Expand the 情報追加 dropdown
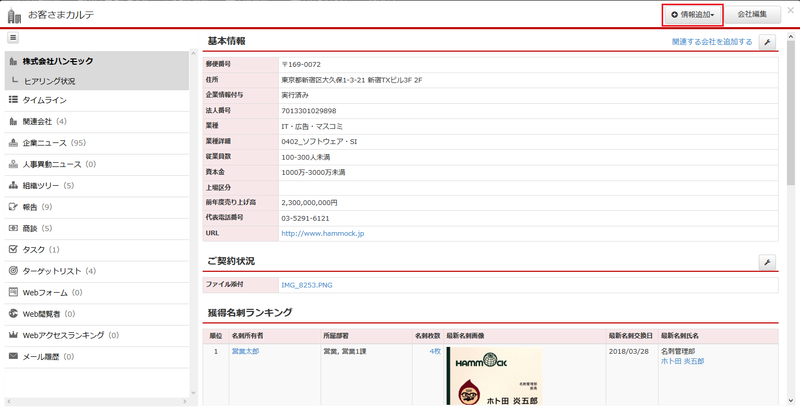The width and height of the screenshot is (800, 409). coord(692,15)
